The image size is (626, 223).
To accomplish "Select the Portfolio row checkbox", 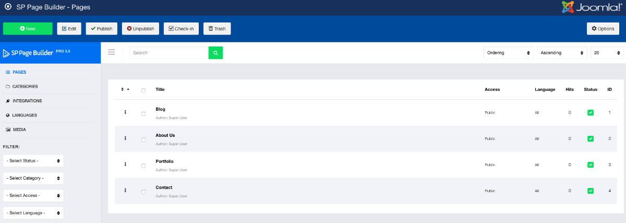I will pyautogui.click(x=143, y=166).
